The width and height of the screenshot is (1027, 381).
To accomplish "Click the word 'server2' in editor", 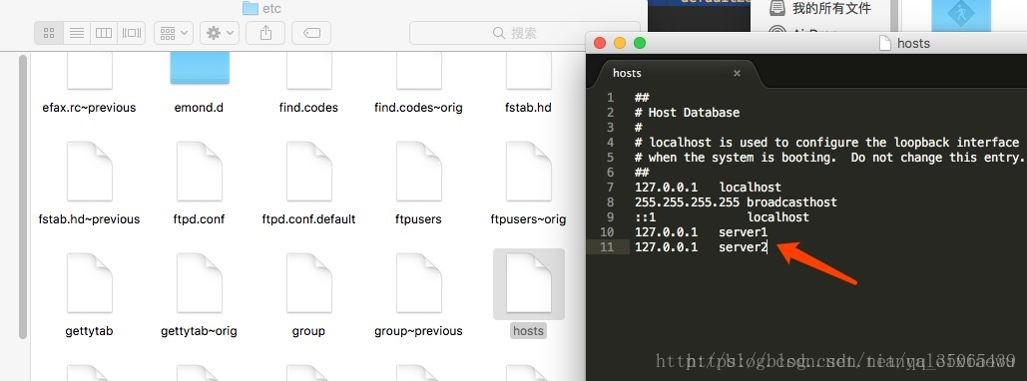I will pyautogui.click(x=743, y=247).
